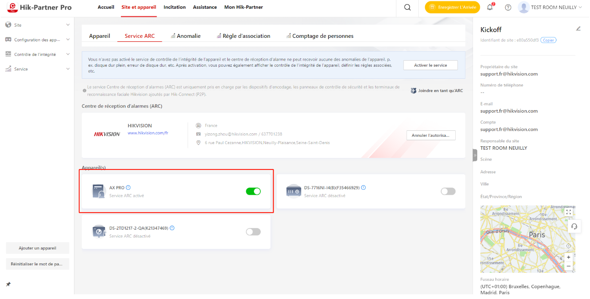Click the HIKVISION company logo
Viewport: 590px width, 299px height.
[x=107, y=134]
